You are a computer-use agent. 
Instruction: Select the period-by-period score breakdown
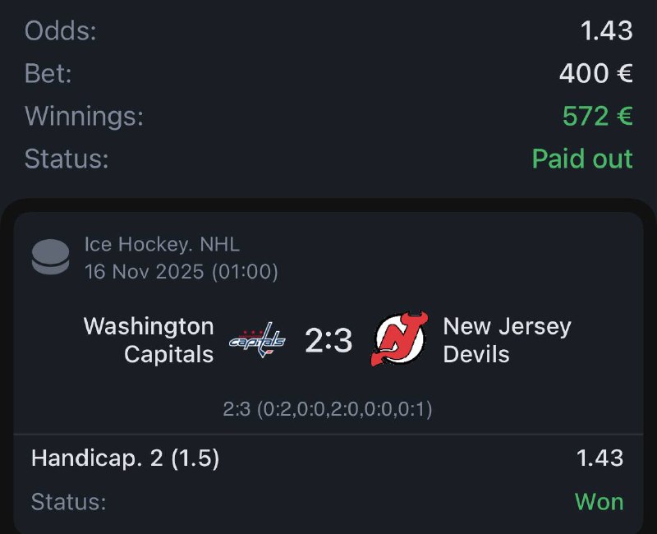(x=328, y=408)
